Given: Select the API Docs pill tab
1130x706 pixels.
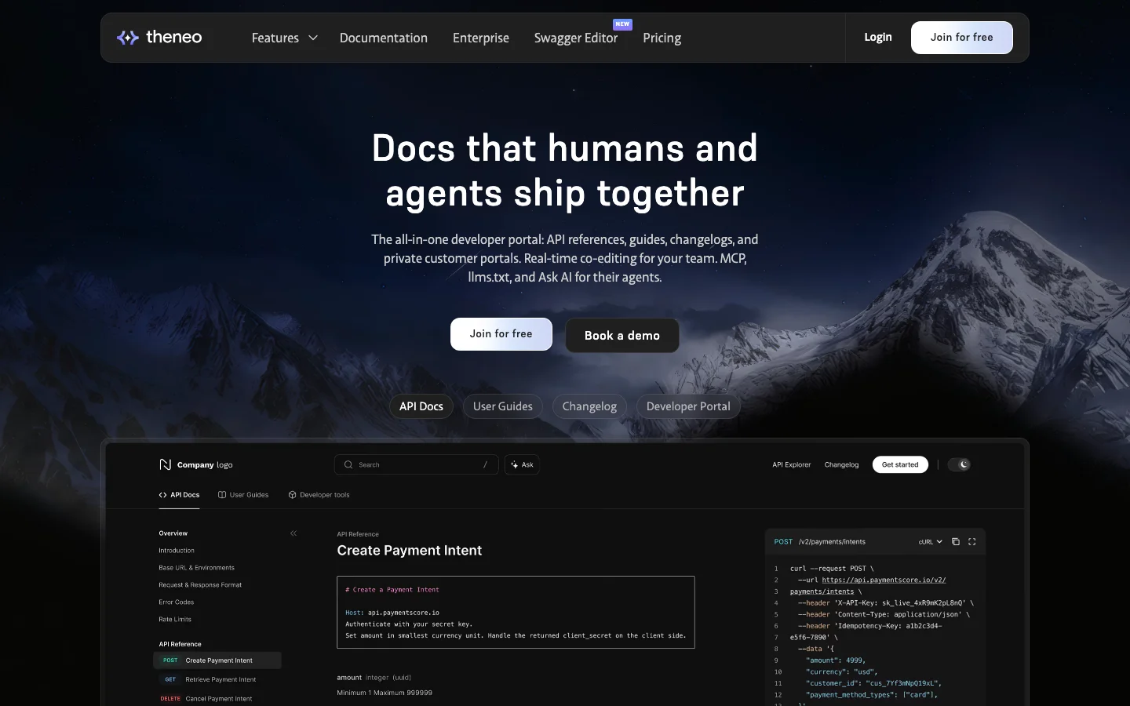Looking at the screenshot, I should pyautogui.click(x=421, y=406).
